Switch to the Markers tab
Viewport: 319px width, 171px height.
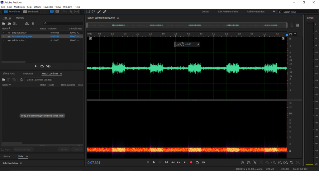[x=20, y=18]
